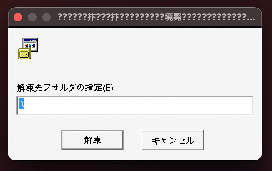This screenshot has width=272, height=171.
Task: Click the gray zoom window button
Action: [47, 17]
